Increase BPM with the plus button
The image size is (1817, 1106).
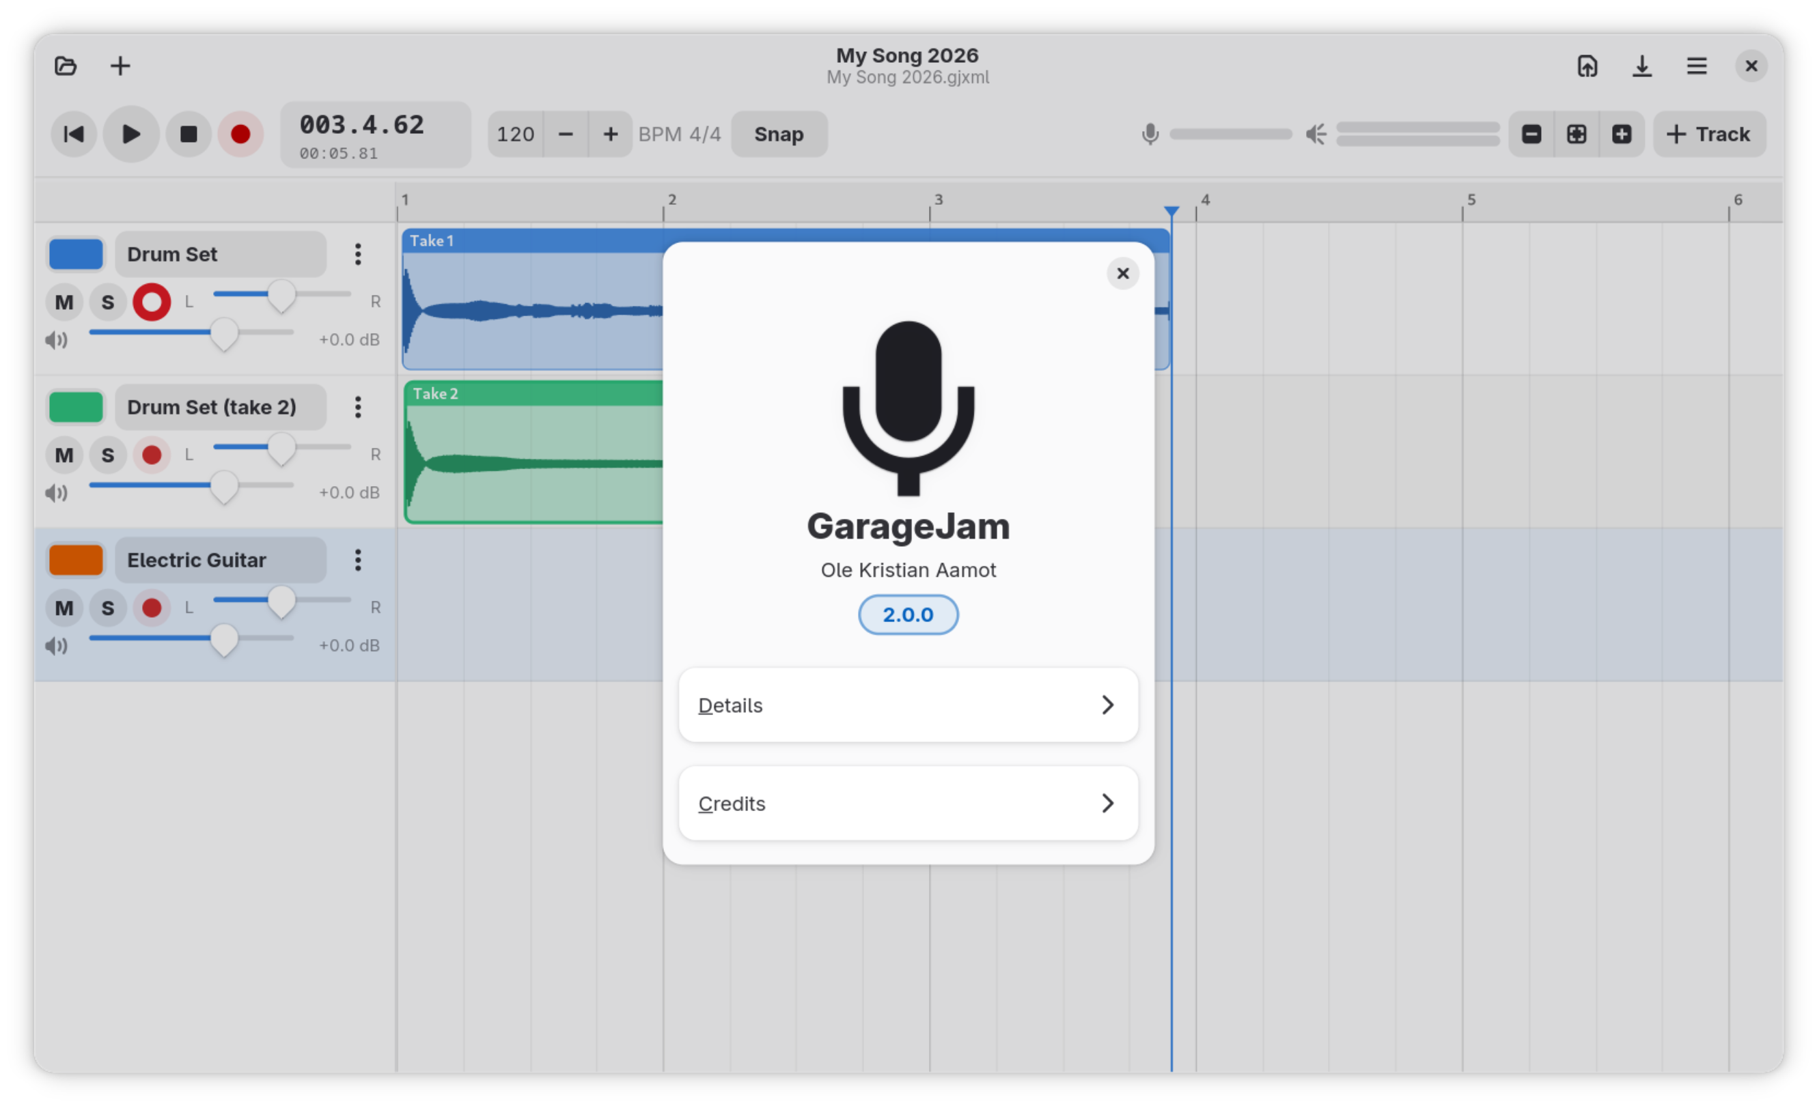pos(610,134)
